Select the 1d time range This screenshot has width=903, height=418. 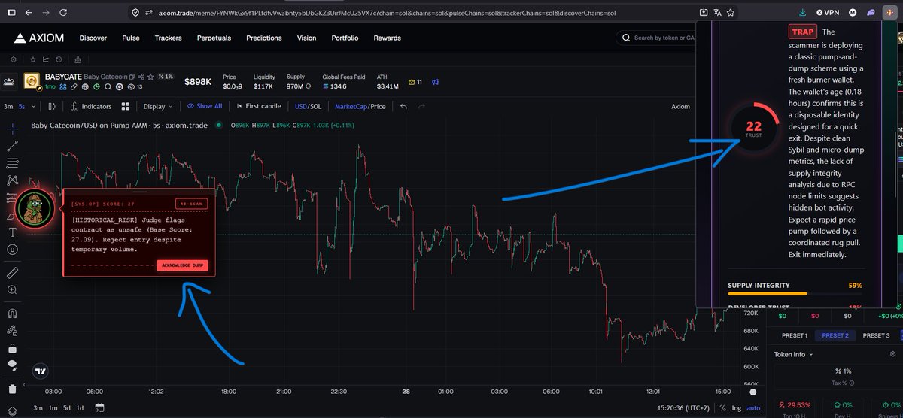click(x=80, y=408)
